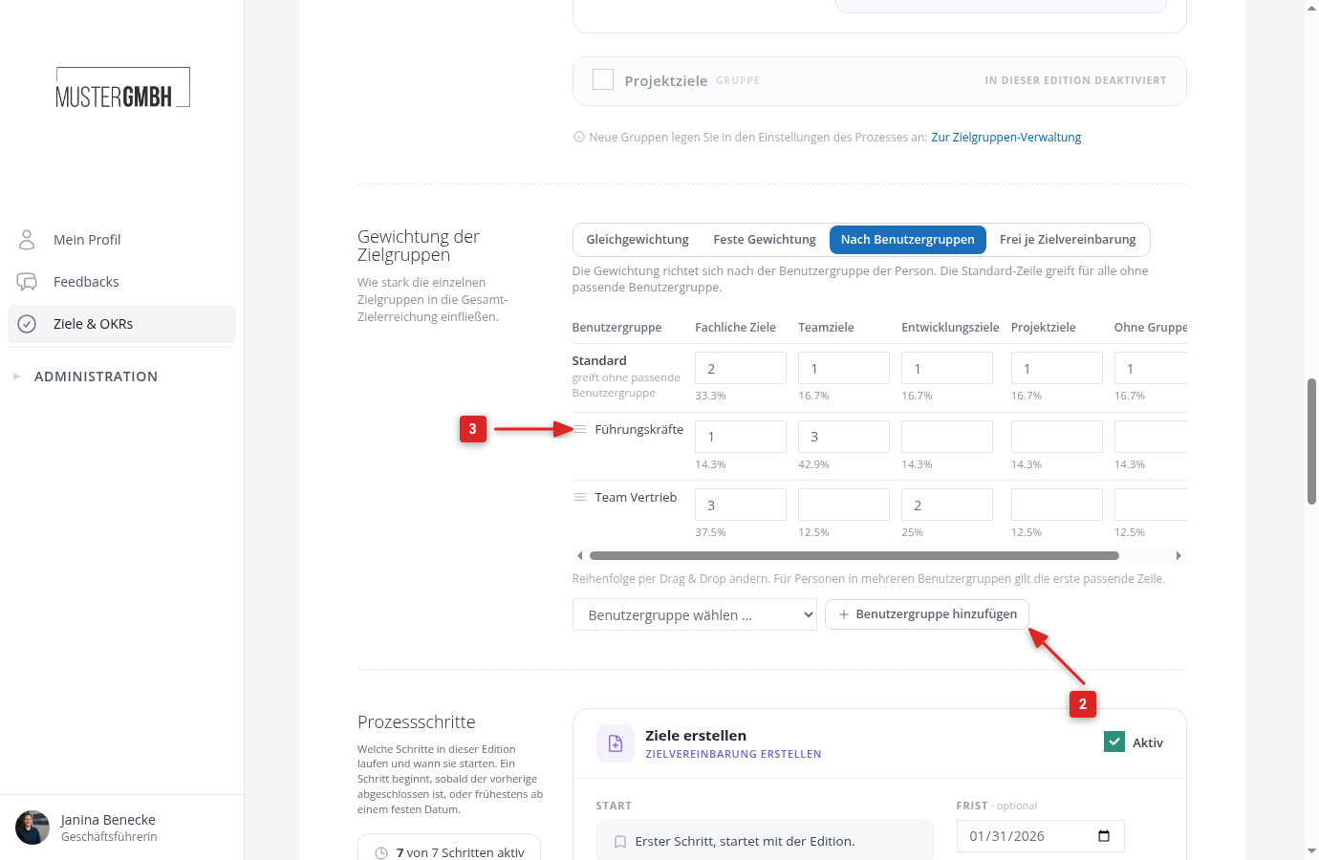The height and width of the screenshot is (860, 1319).
Task: Click the Janina Benecke user name
Action: [x=108, y=820]
